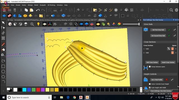The image size is (179, 100).
Task: Redo the undone action
Action: pos(43,10)
